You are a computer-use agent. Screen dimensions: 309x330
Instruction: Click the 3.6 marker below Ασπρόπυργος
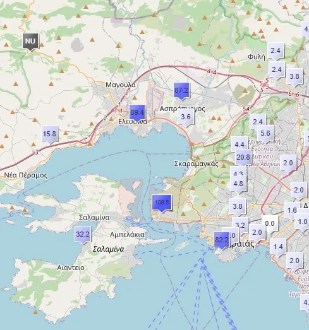point(186,118)
